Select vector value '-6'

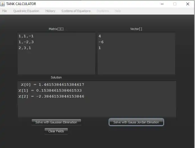[101, 42]
